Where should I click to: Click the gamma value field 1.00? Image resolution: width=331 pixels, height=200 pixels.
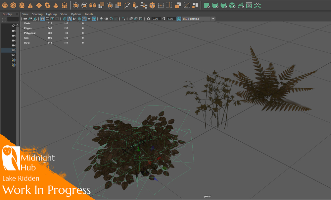tap(170, 19)
